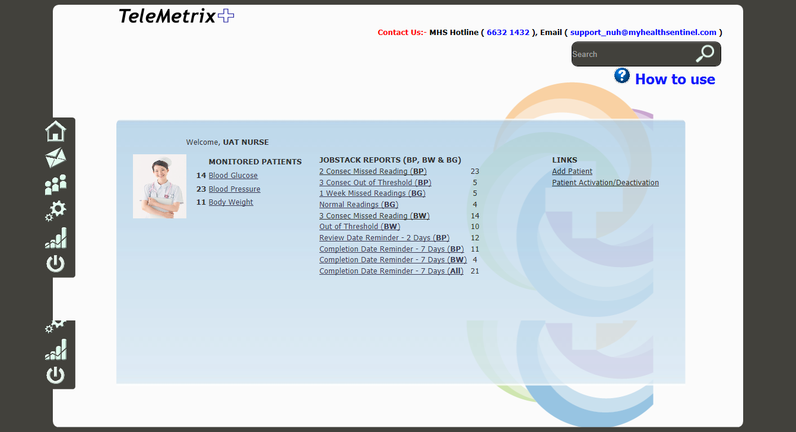Image resolution: width=796 pixels, height=432 pixels.
Task: Click the support email address link
Action: (x=643, y=33)
